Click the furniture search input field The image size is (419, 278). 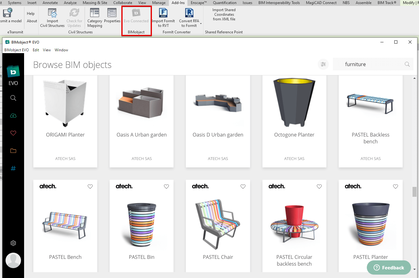(367, 64)
